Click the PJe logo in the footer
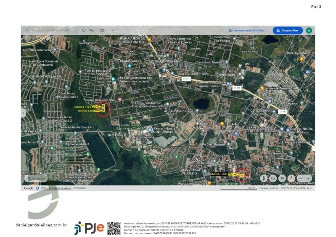Image resolution: width=336 pixels, height=237 pixels. (x=89, y=228)
